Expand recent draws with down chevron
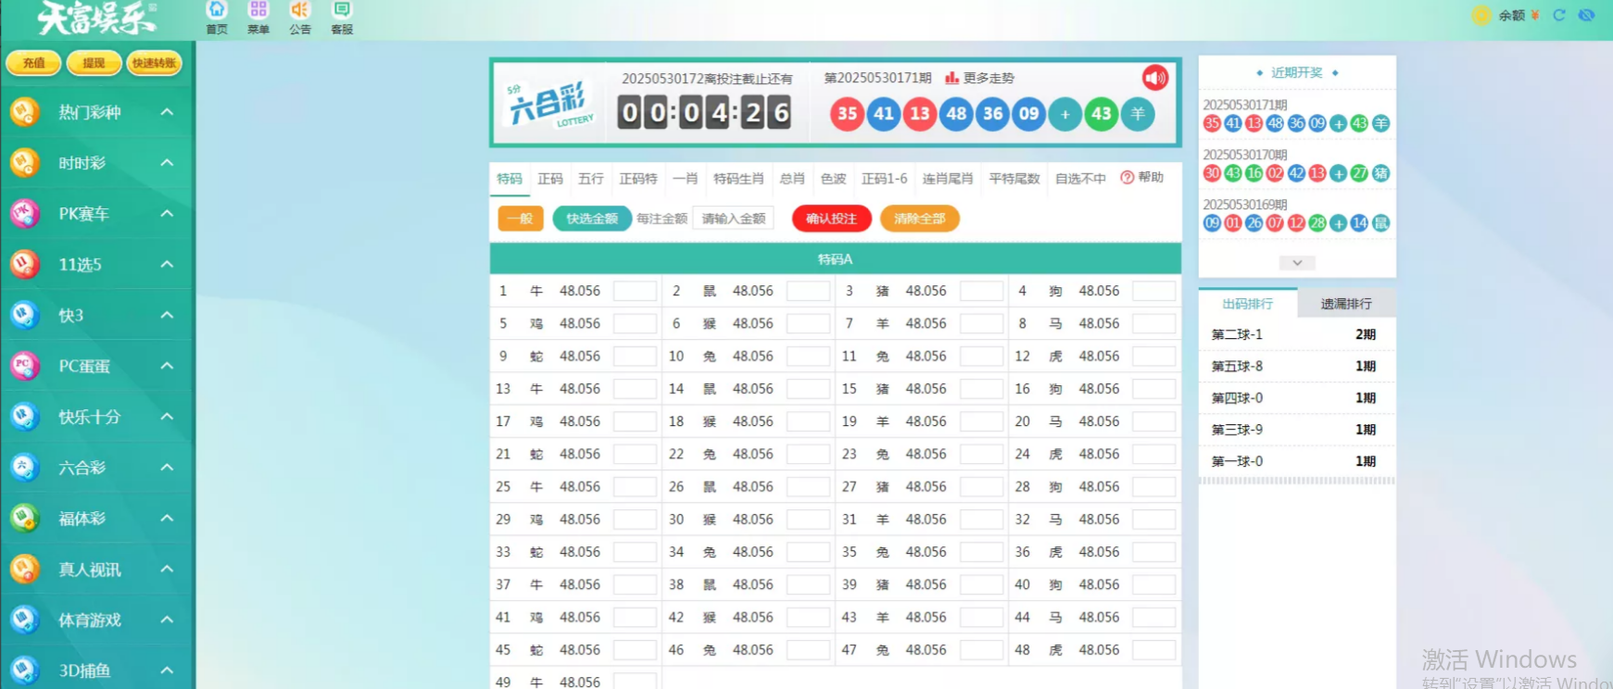The height and width of the screenshot is (689, 1613). click(1297, 263)
